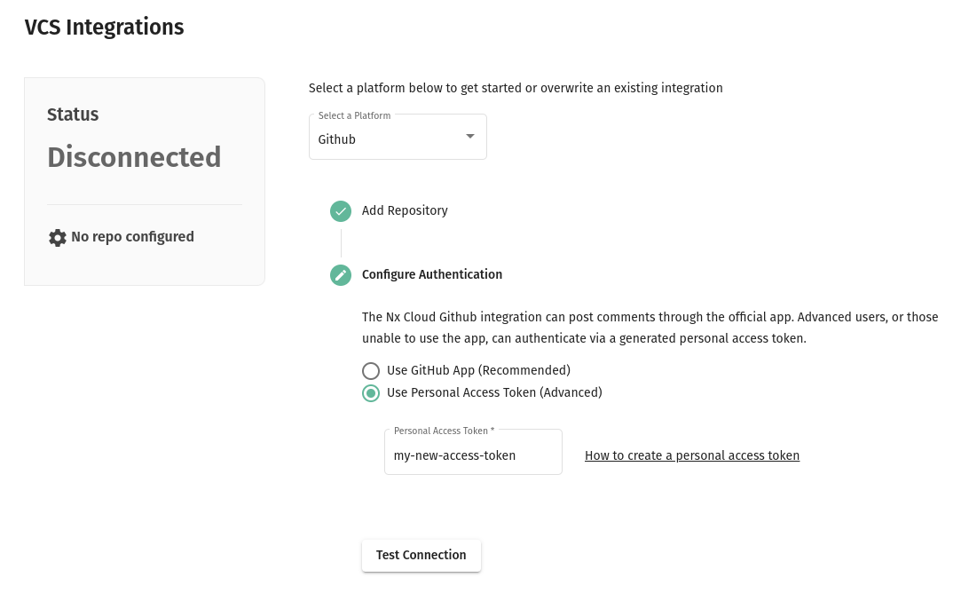Click the gear icon beside No repo configured

pyautogui.click(x=58, y=237)
